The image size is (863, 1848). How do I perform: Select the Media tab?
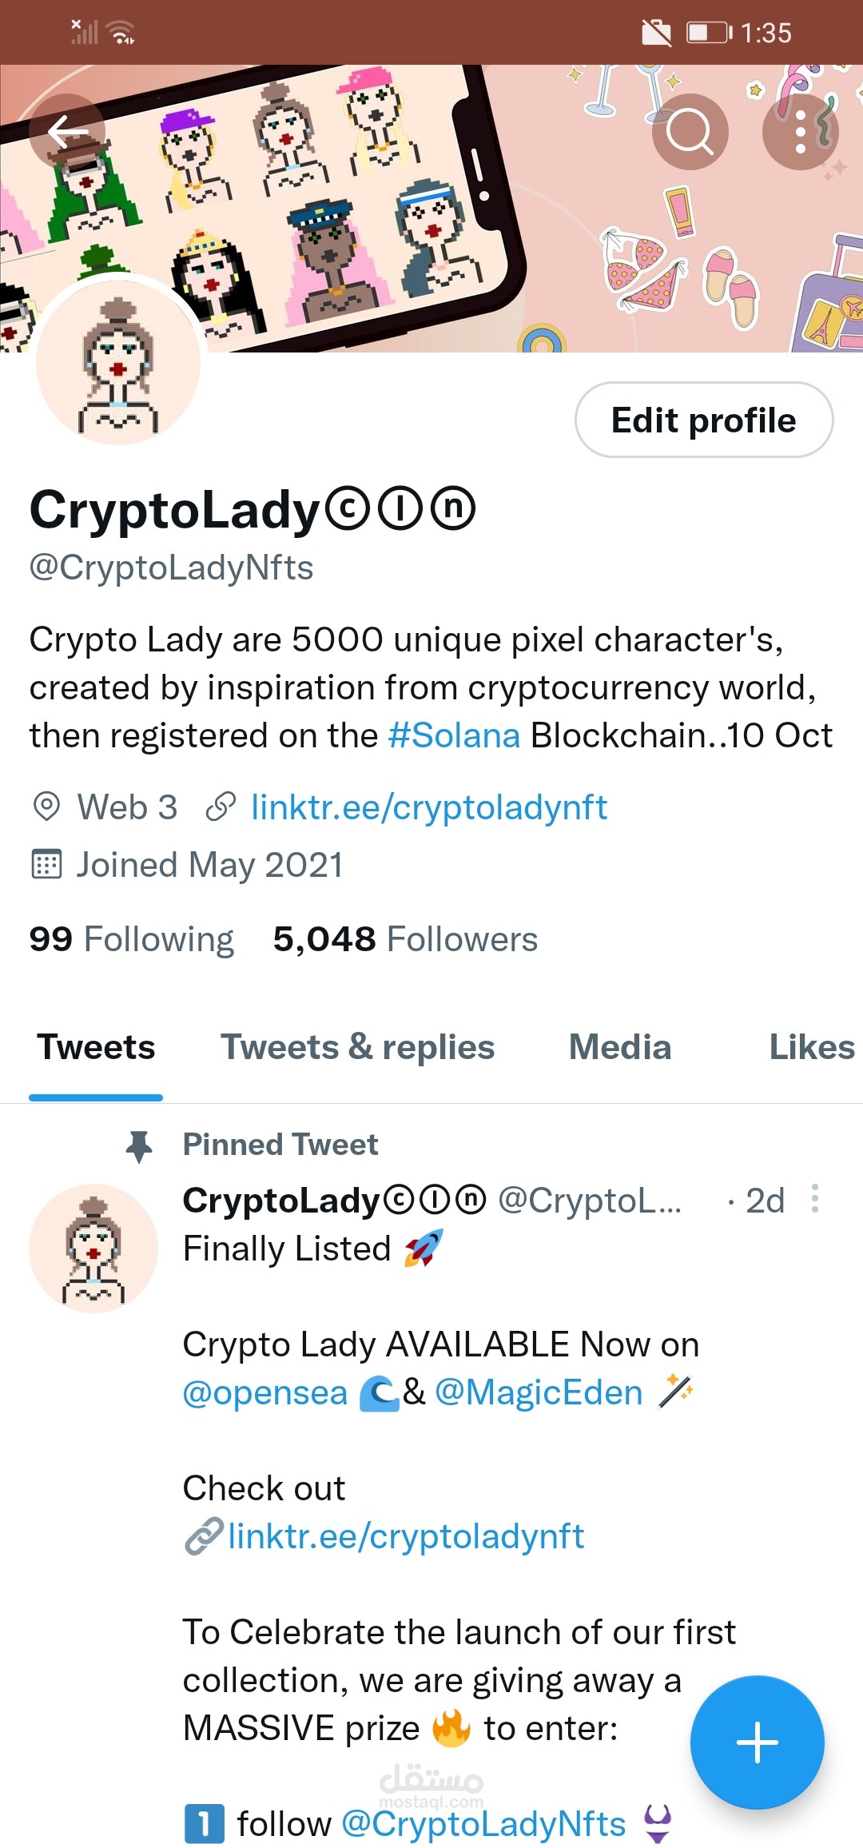click(620, 1047)
